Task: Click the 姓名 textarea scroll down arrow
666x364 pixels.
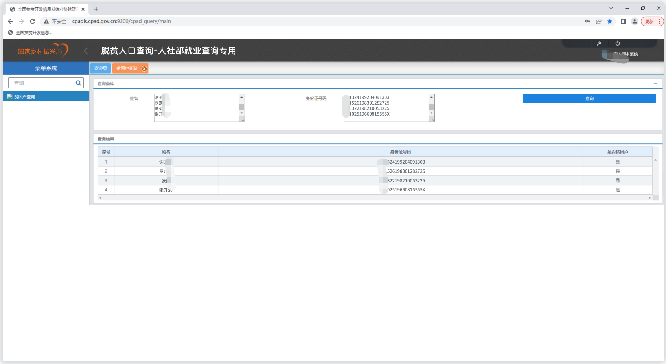Action: (241, 113)
